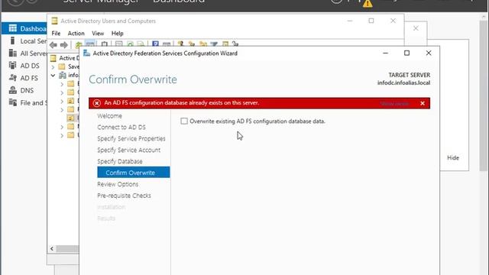Check Overwrite existing AD FS configuration database data
489x275 pixels.
point(184,121)
